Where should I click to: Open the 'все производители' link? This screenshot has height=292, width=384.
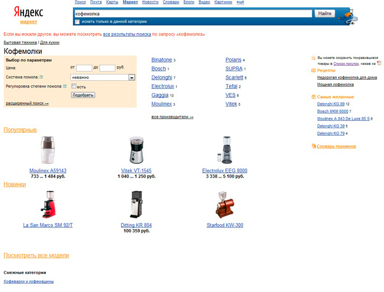pos(173,117)
